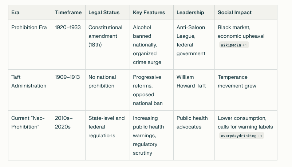Click the +1 next to wikipedia
Image resolution: width=292 pixels, height=167 pixels.
click(x=245, y=45)
